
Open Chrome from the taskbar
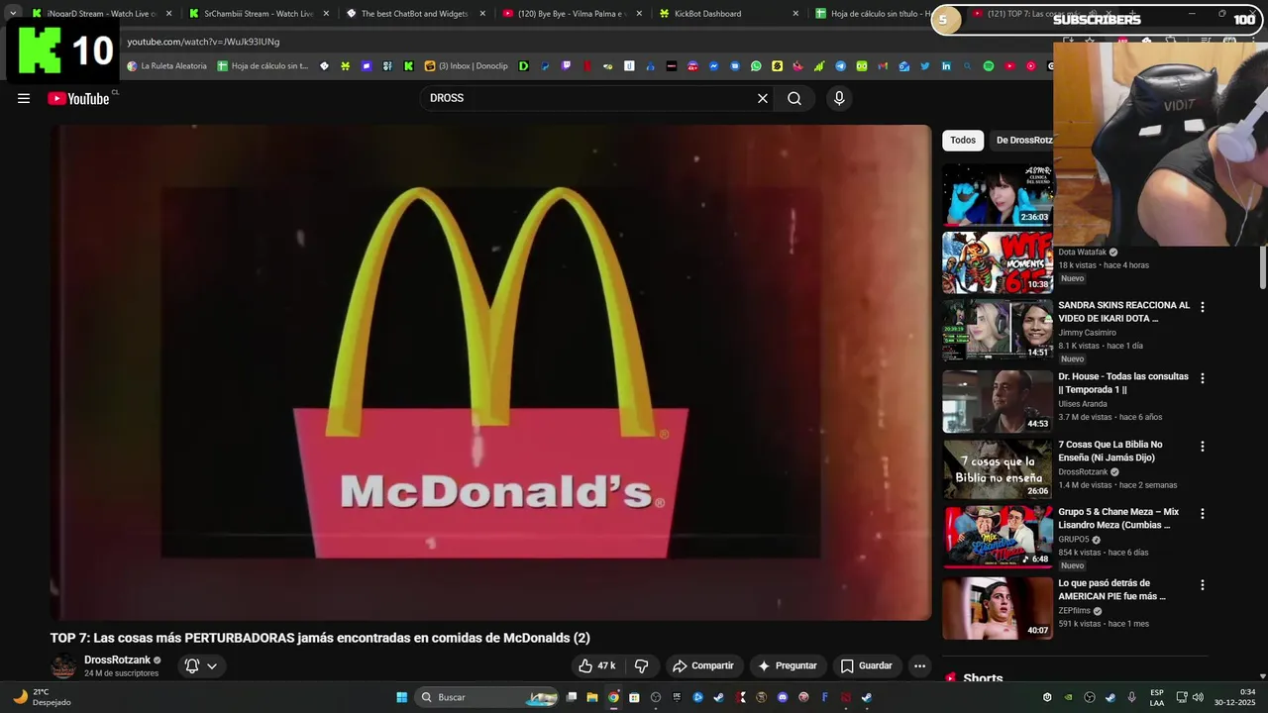tap(613, 697)
